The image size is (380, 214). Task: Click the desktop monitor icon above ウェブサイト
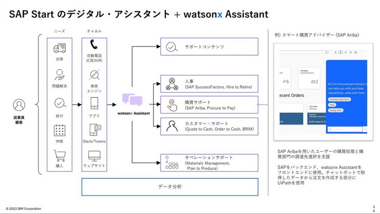(x=94, y=156)
